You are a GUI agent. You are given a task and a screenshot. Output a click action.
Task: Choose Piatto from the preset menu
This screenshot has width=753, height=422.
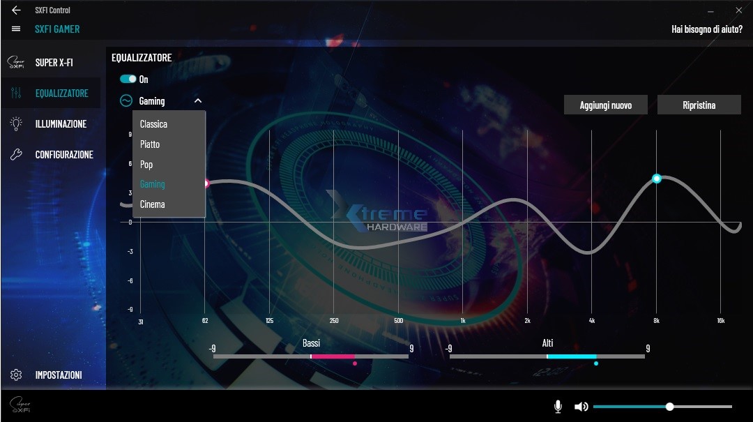coord(149,144)
